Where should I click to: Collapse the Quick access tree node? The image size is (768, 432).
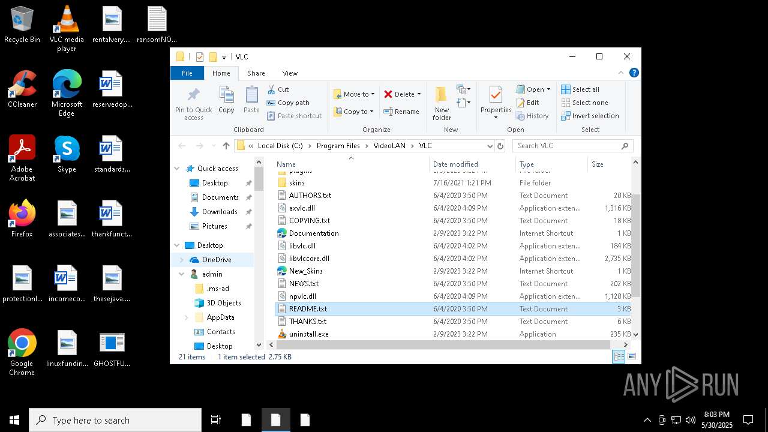coord(177,169)
